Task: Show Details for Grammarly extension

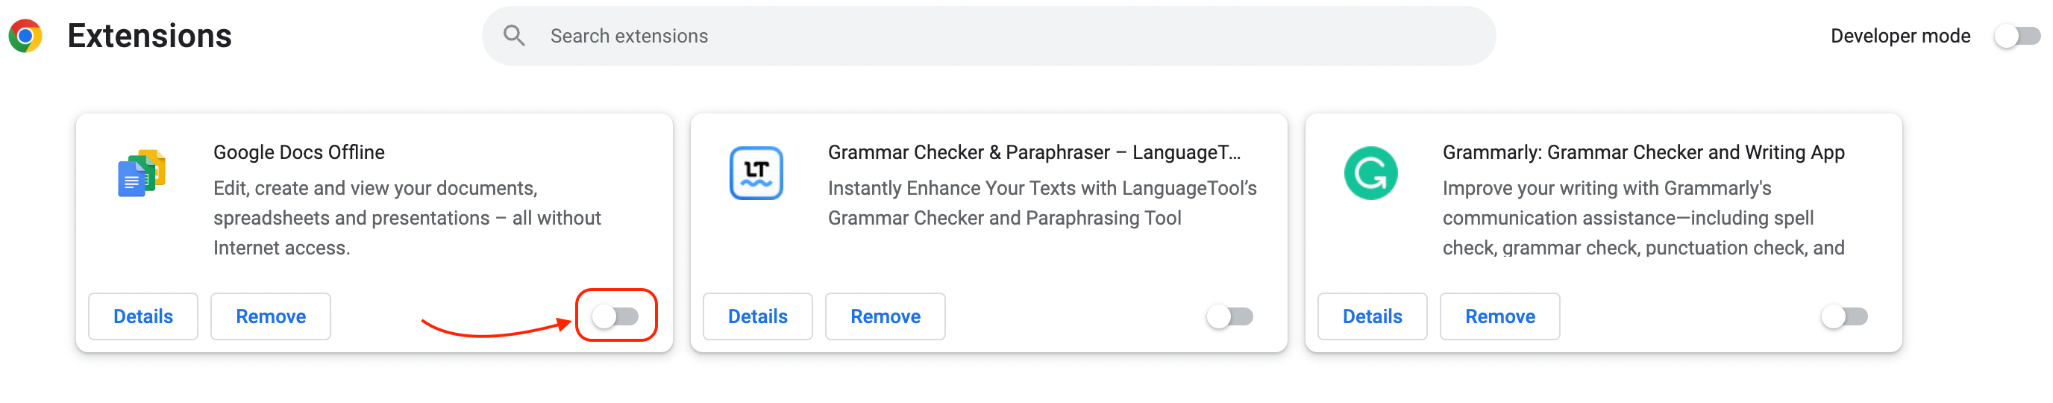Action: (1373, 317)
